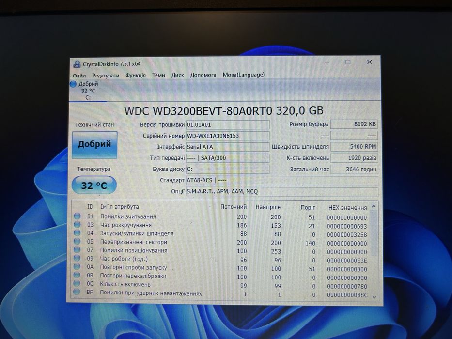The height and width of the screenshot is (339, 452).
Task: Click the Serial ATA interface field
Action: pyautogui.click(x=228, y=147)
